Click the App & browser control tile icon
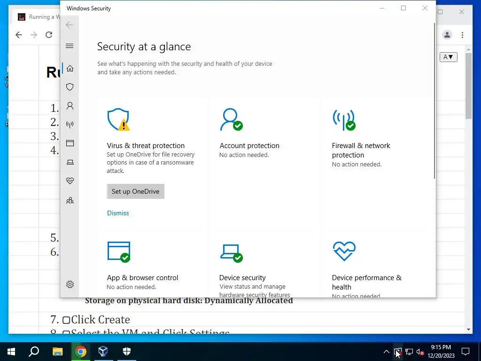 coord(119,252)
